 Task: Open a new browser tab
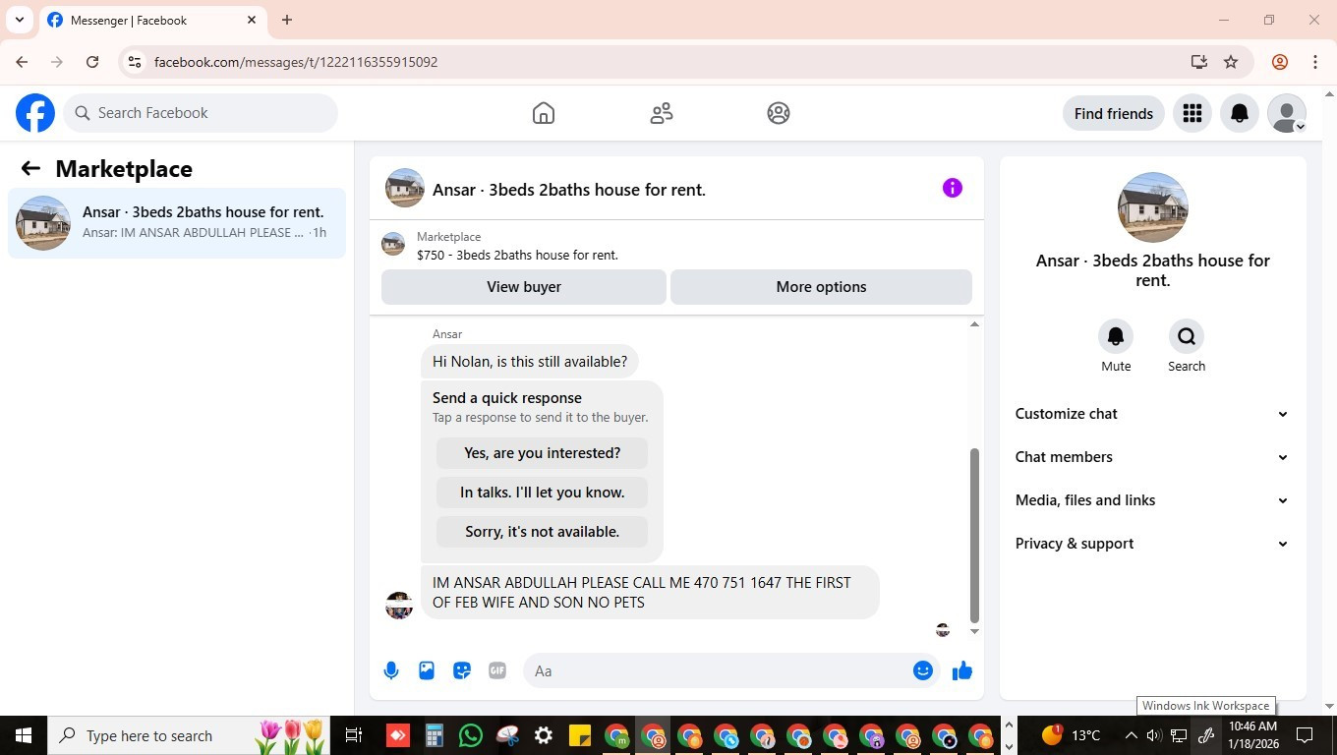click(x=287, y=20)
